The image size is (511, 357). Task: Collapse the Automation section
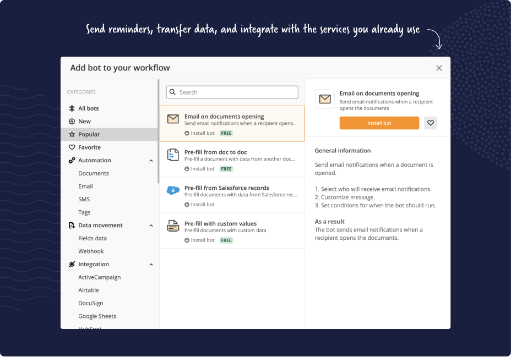click(x=151, y=160)
